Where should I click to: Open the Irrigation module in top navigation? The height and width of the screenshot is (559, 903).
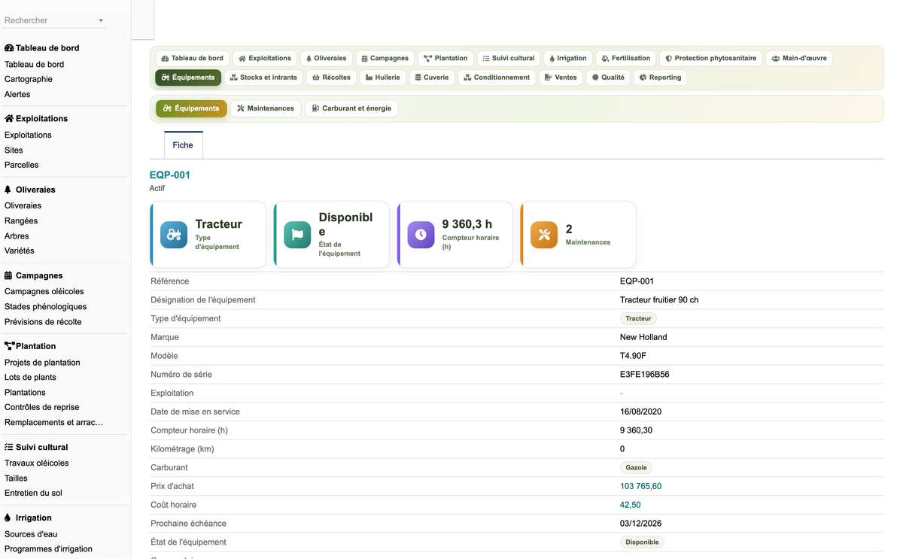click(568, 58)
